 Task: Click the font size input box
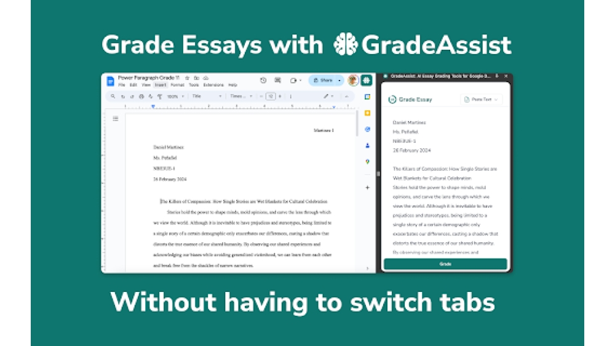click(x=271, y=96)
